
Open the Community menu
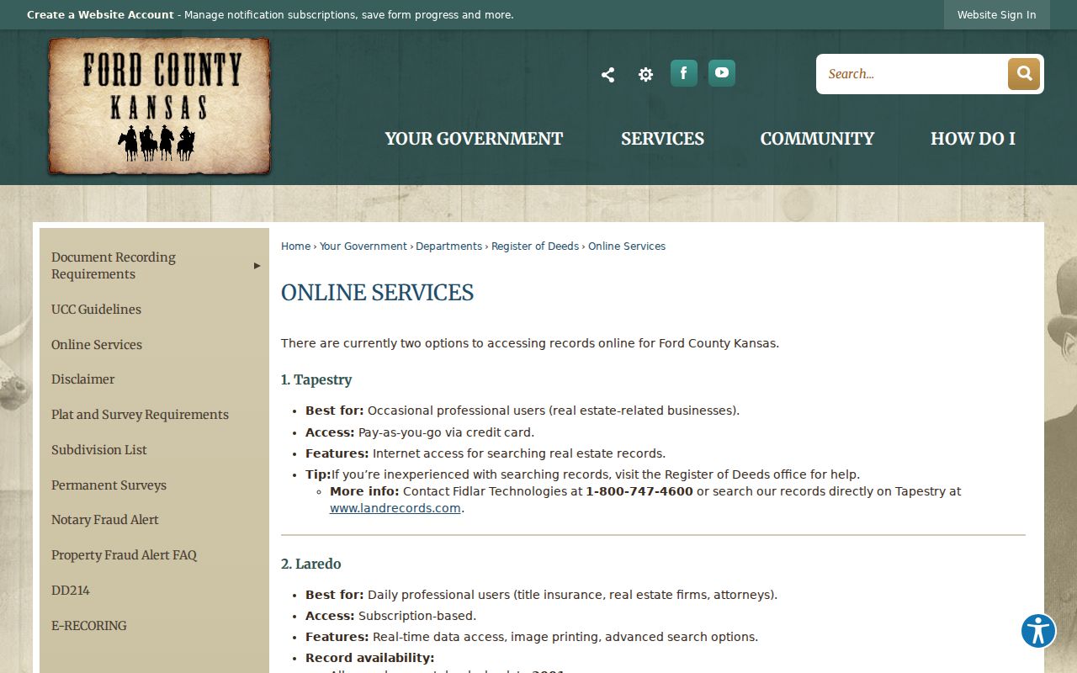[817, 139]
